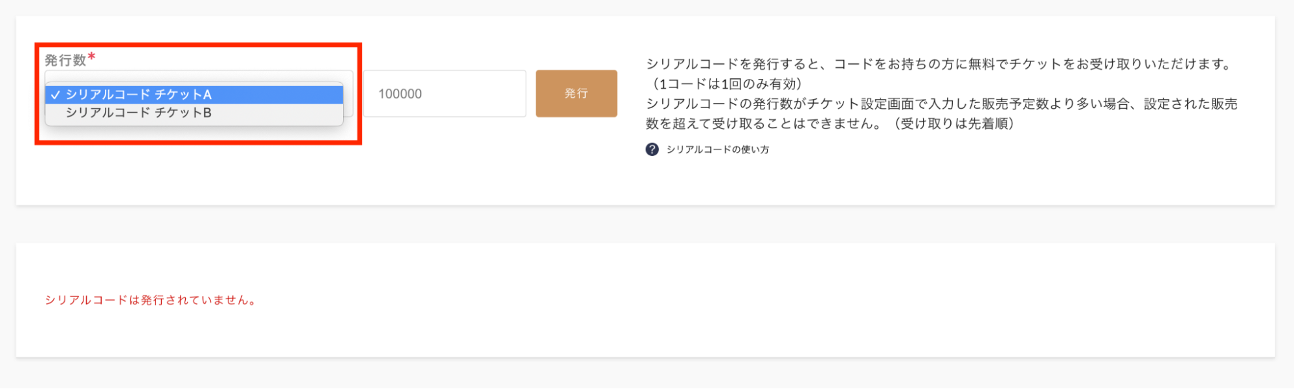Click the select box edge behind the dropdown list
Screen dimensions: 1294x389
point(348,94)
